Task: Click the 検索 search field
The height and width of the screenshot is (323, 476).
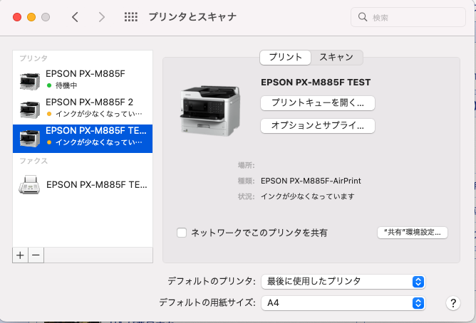Action: [x=408, y=17]
